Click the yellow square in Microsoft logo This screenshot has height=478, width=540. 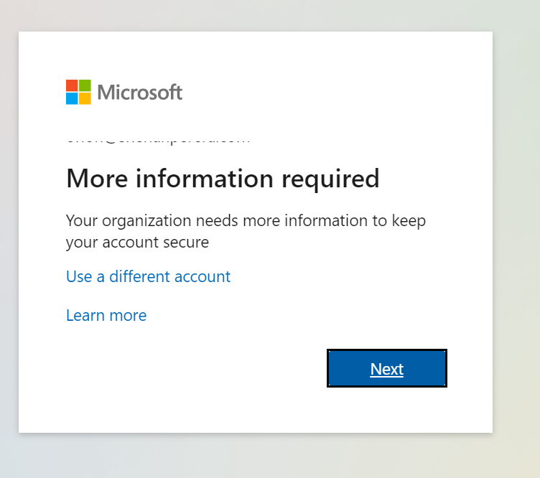coord(85,99)
